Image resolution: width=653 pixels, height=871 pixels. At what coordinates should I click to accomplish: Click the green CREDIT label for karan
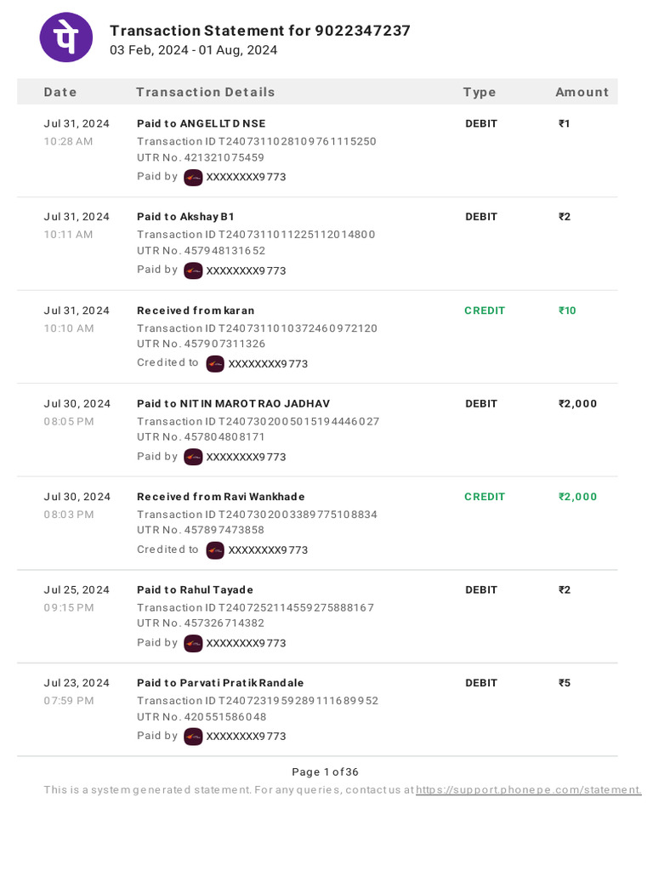(485, 310)
